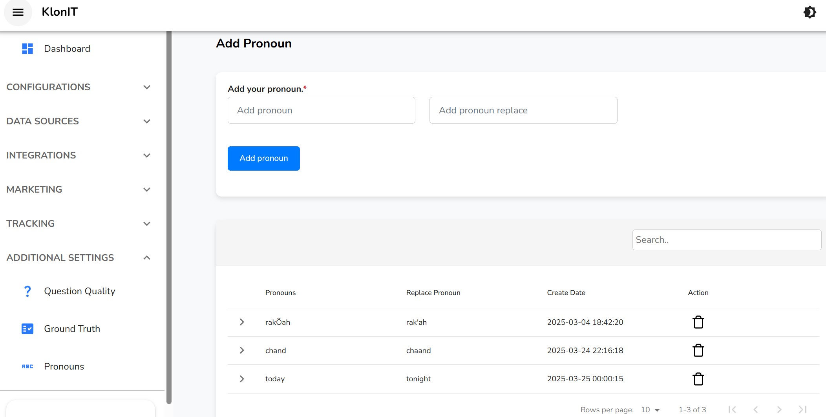The height and width of the screenshot is (417, 826).
Task: Click the Ground Truth checklist icon
Action: coord(27,329)
